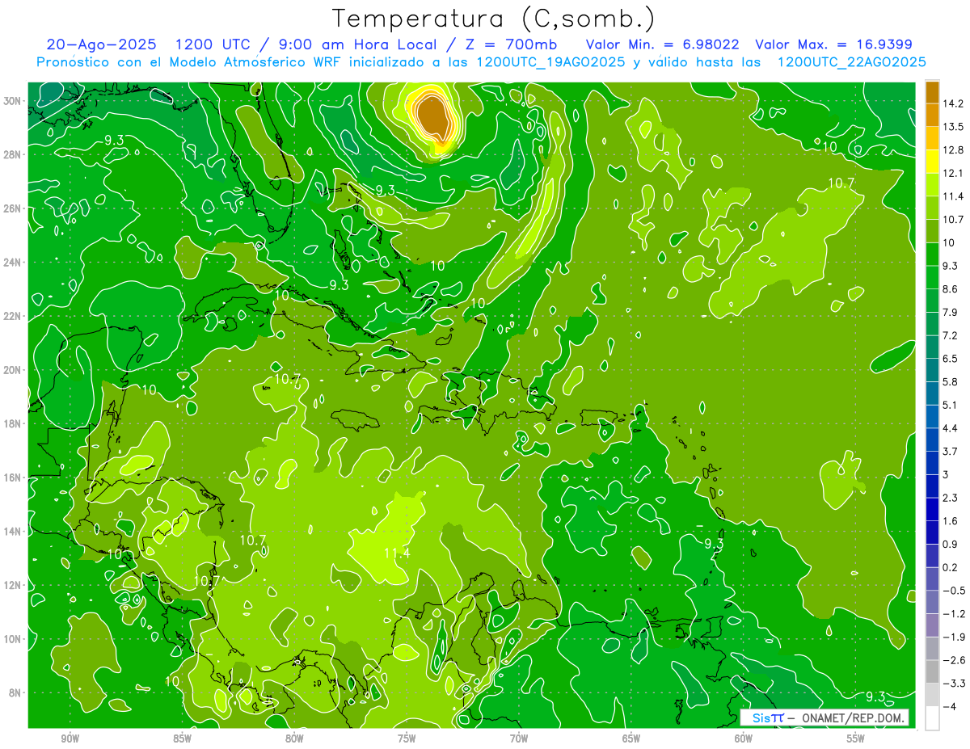The height and width of the screenshot is (749, 970).
Task: Click the 12.8 value on the color scale
Action: coord(953,150)
